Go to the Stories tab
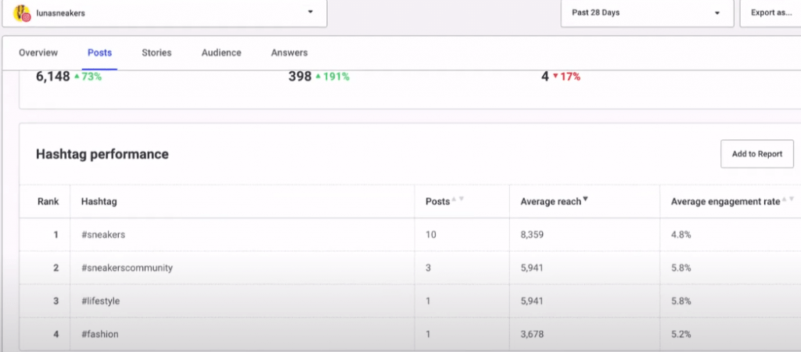801x352 pixels. 156,52
